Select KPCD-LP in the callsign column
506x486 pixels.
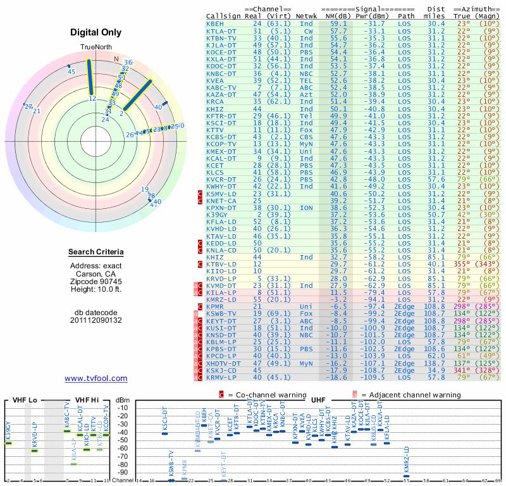pyautogui.click(x=221, y=356)
